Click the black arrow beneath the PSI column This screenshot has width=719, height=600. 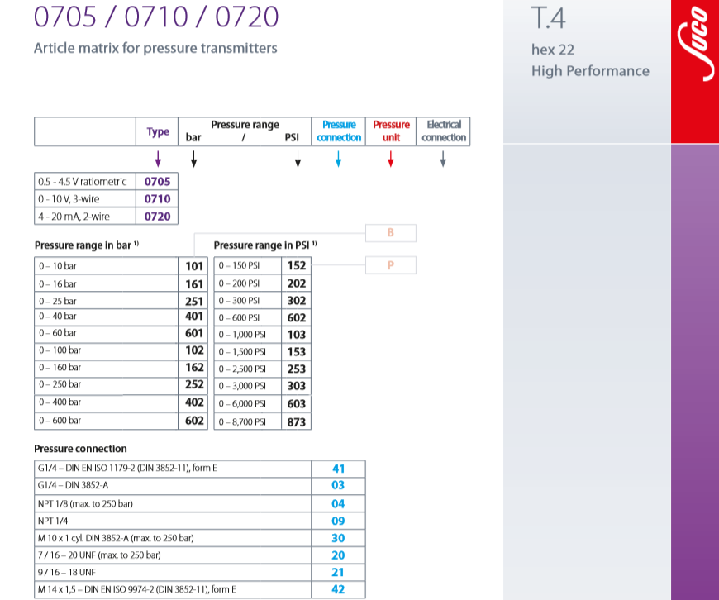298,160
